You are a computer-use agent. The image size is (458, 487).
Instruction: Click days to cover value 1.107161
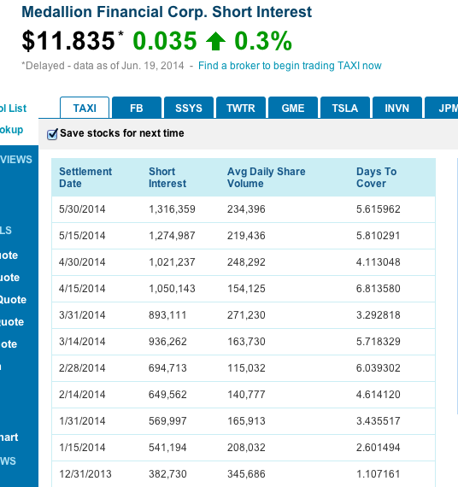tap(379, 474)
